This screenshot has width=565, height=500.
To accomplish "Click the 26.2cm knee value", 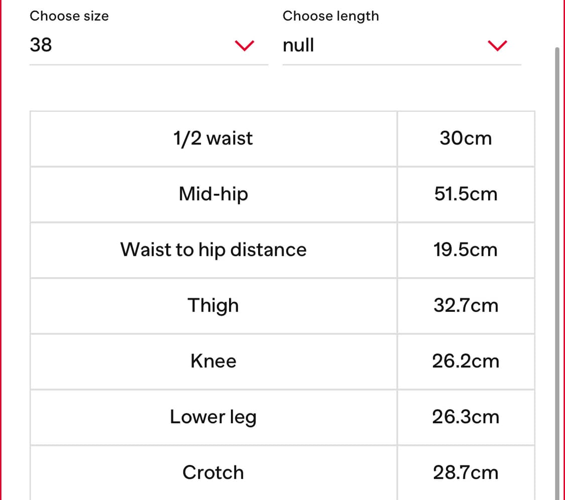I will coord(466,361).
